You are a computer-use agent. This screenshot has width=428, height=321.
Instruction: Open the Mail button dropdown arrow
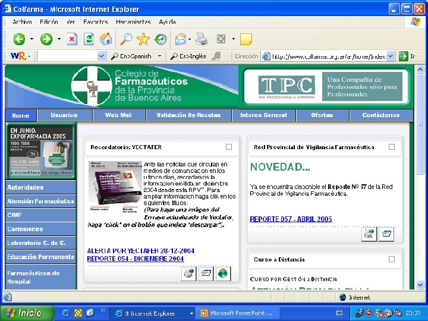click(190, 39)
